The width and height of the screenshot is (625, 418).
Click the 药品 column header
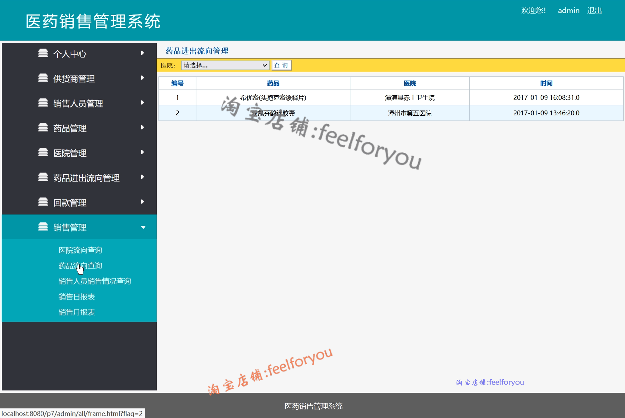(x=273, y=83)
